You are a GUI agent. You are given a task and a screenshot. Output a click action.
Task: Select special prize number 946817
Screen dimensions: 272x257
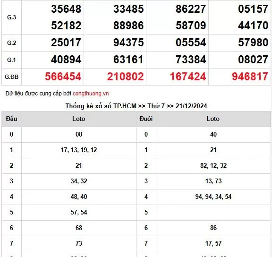pos(250,77)
